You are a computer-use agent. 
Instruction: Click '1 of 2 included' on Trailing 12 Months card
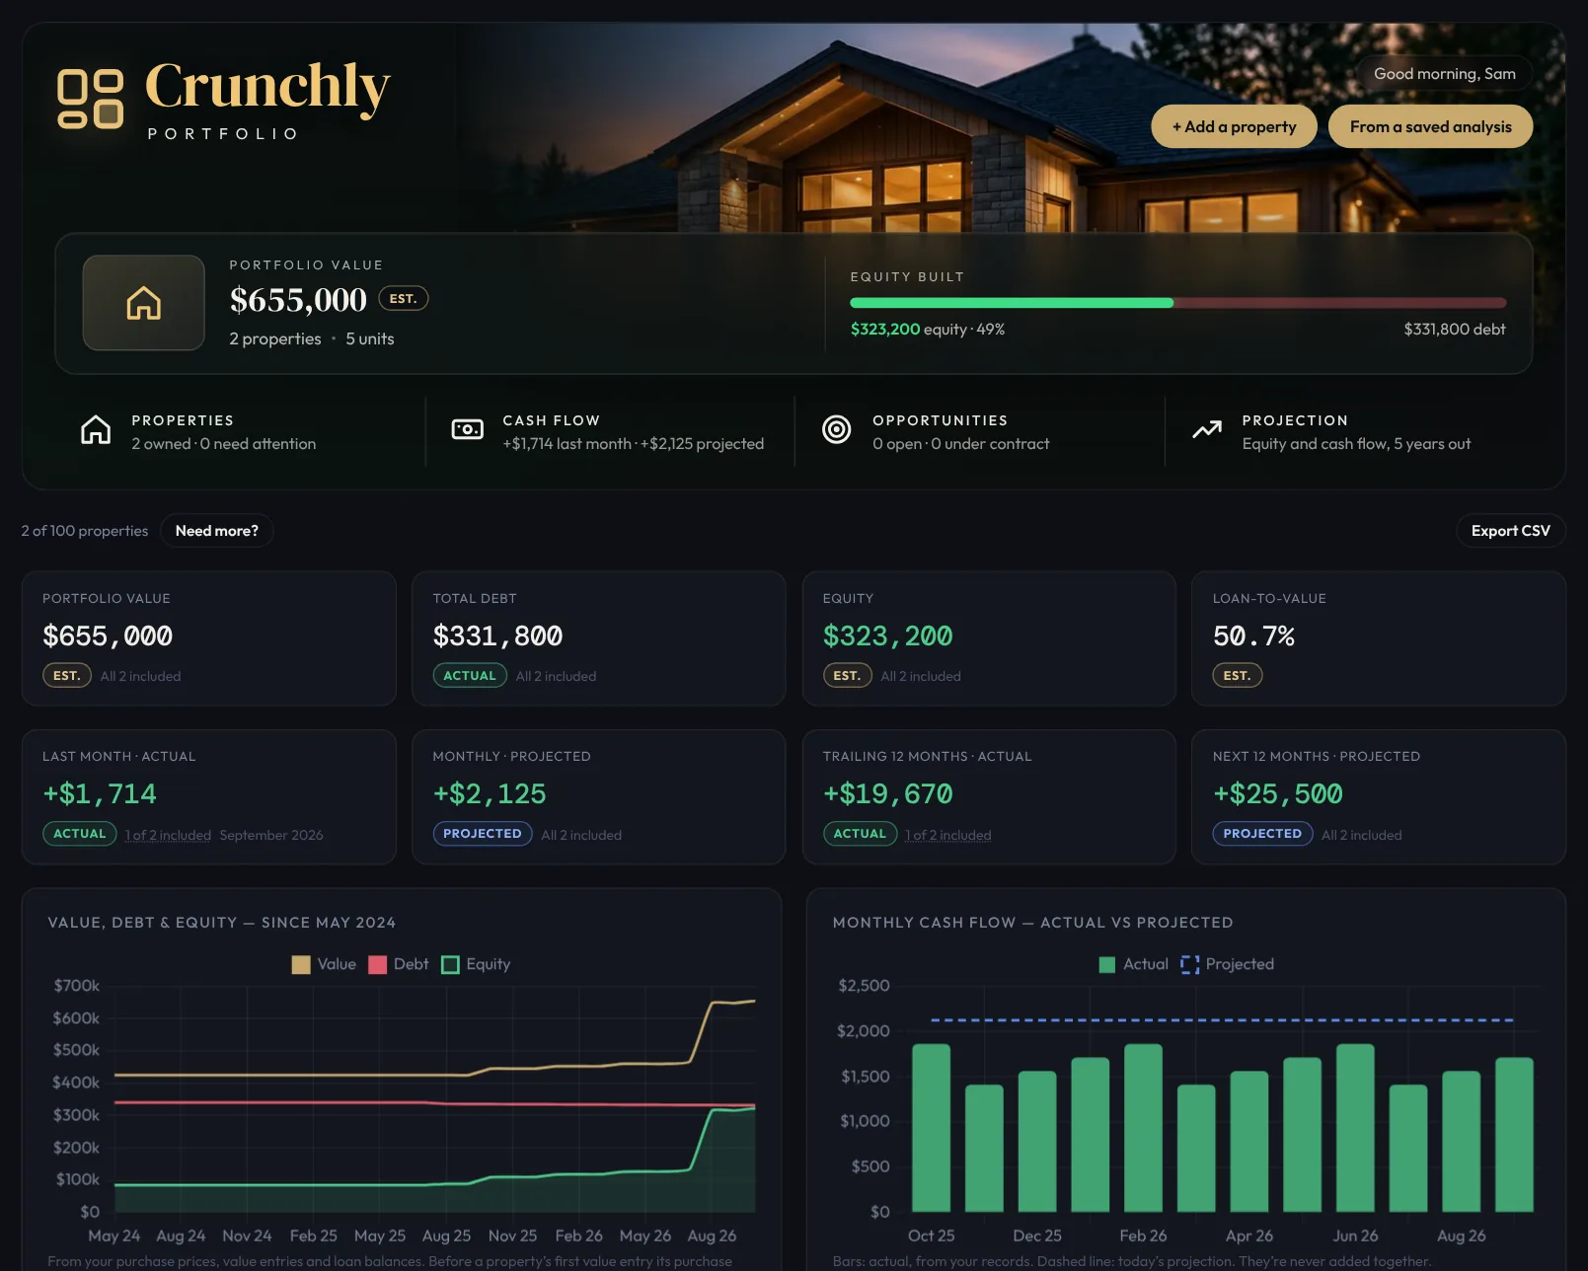pyautogui.click(x=948, y=835)
